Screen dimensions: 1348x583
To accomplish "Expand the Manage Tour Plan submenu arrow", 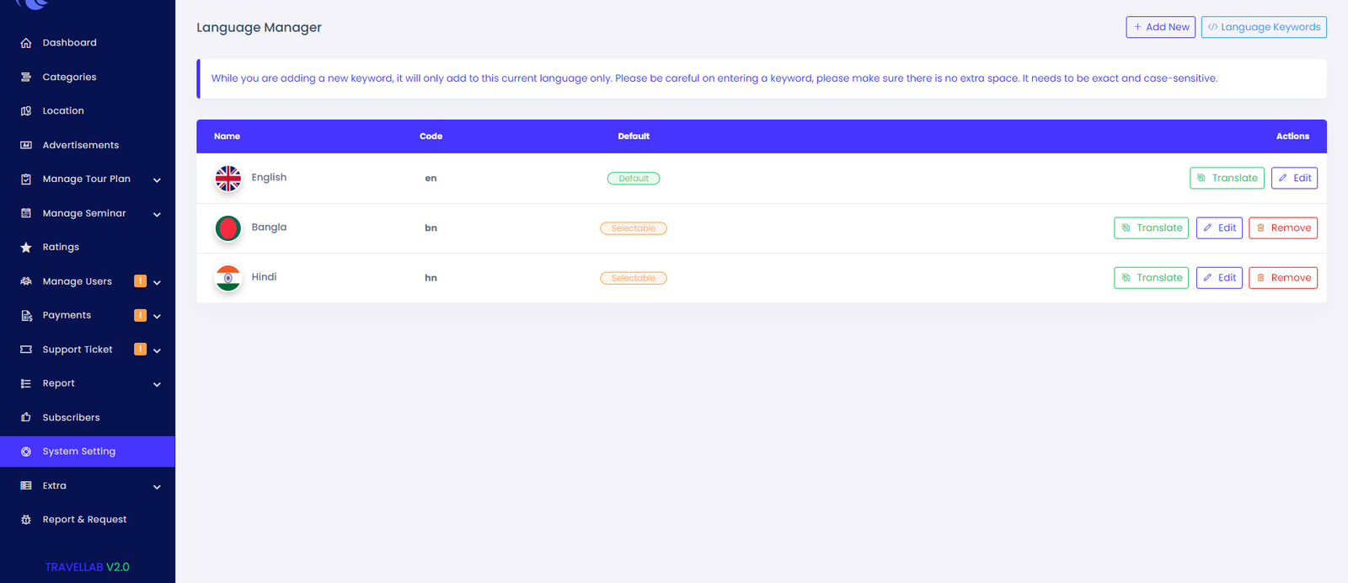I will coord(157,179).
